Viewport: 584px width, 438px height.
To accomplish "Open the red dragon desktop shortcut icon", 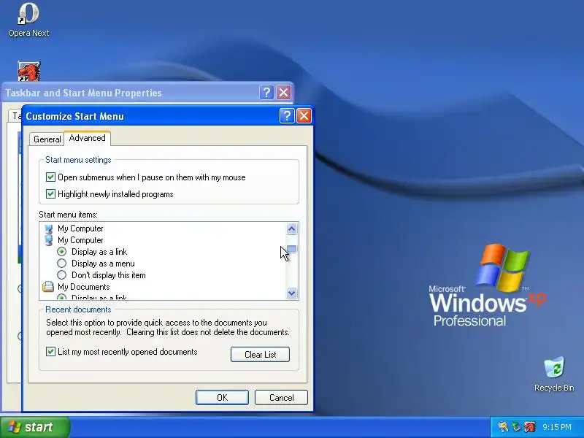I will click(x=28, y=72).
